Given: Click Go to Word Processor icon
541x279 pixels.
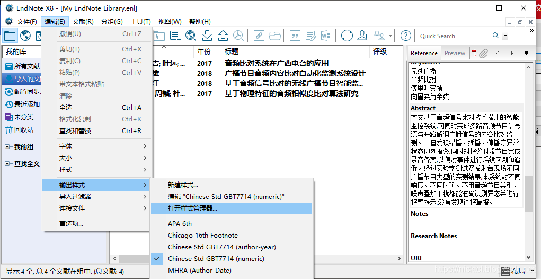Looking at the screenshot, I should (326, 36).
